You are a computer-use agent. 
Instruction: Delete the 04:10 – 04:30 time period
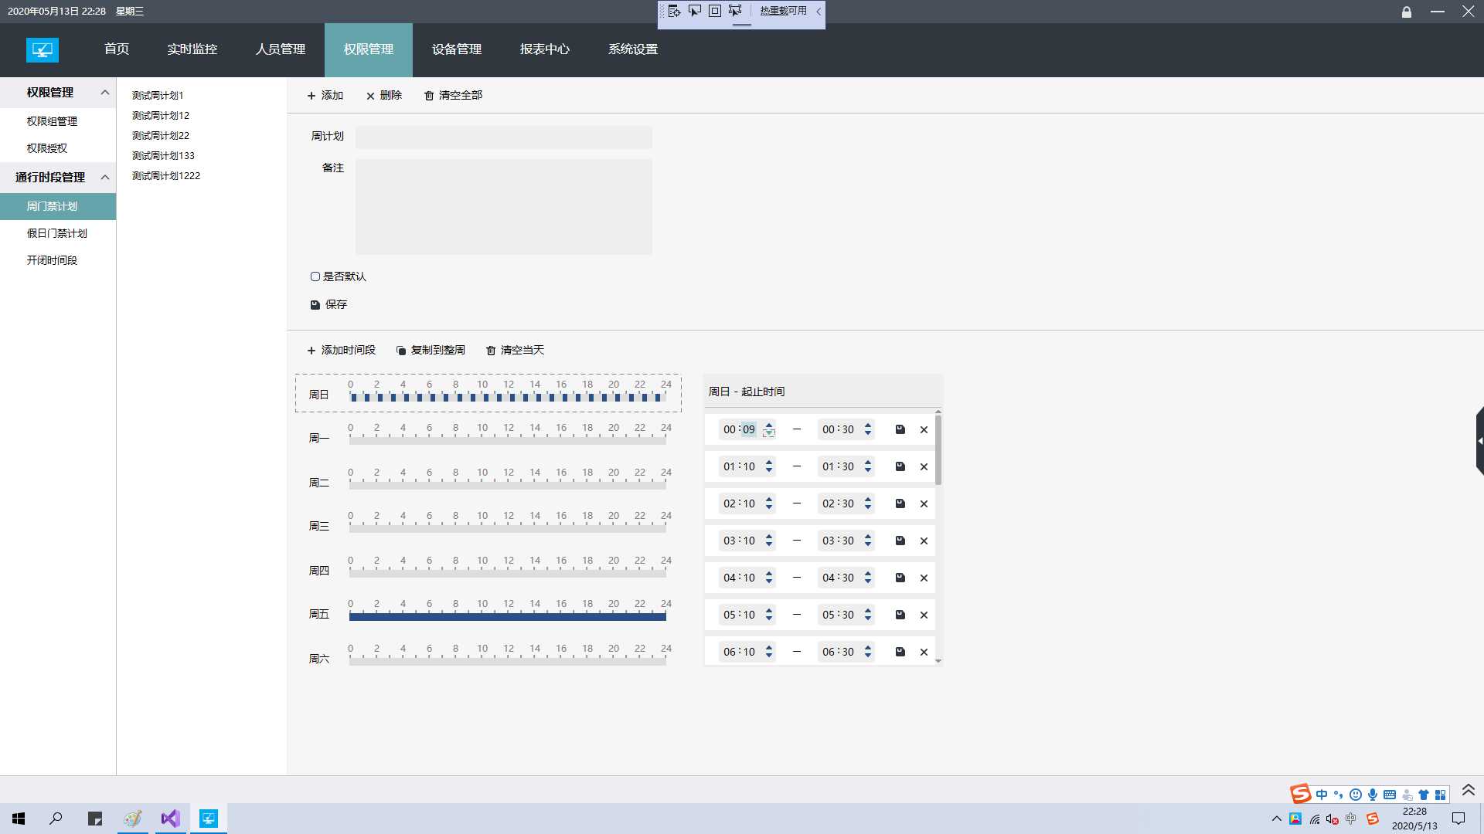[924, 578]
